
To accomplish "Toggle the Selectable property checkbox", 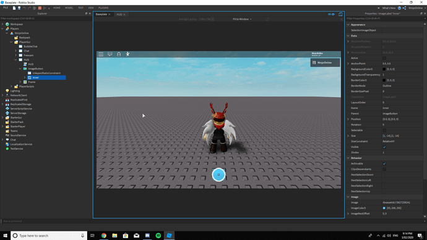I will pos(384,131).
